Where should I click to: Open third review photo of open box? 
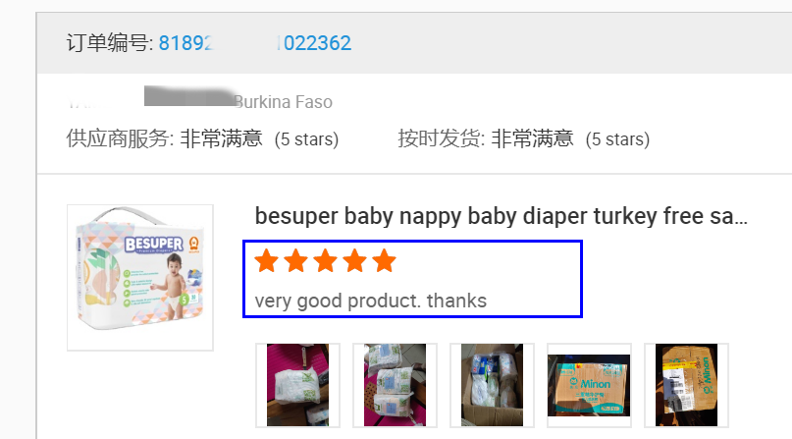coord(492,385)
